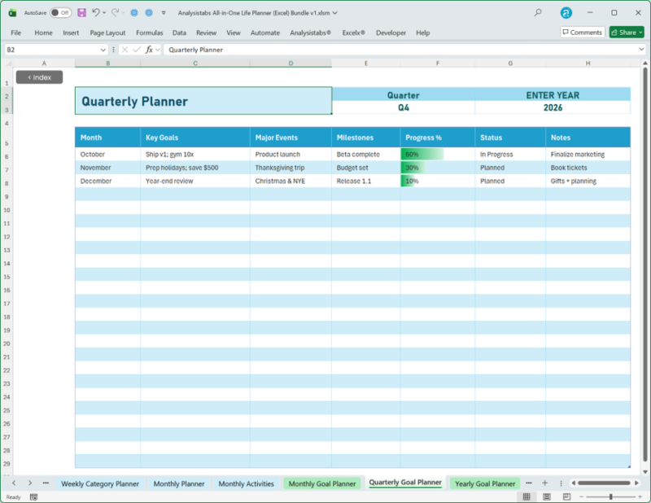Select Page Layout view icon in status bar
The height and width of the screenshot is (503, 651).
point(547,495)
